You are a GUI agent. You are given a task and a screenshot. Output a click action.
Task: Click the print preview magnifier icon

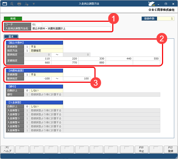(12, 4)
